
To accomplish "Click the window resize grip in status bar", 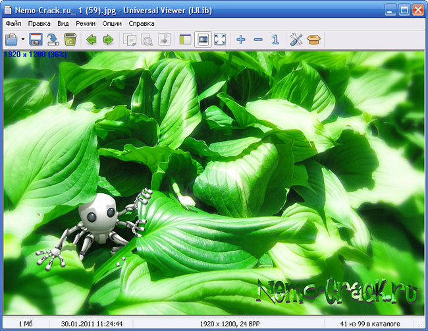I will click(421, 324).
